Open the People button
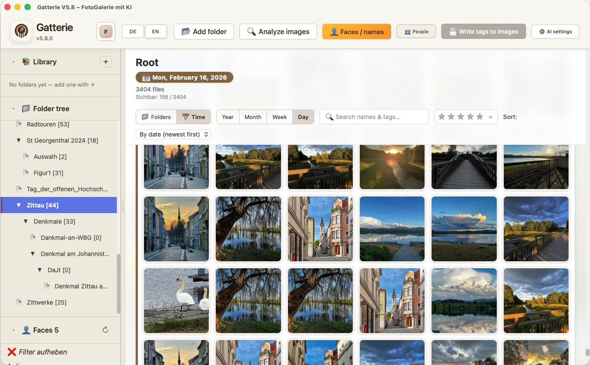Image resolution: width=590 pixels, height=365 pixels. 416,32
